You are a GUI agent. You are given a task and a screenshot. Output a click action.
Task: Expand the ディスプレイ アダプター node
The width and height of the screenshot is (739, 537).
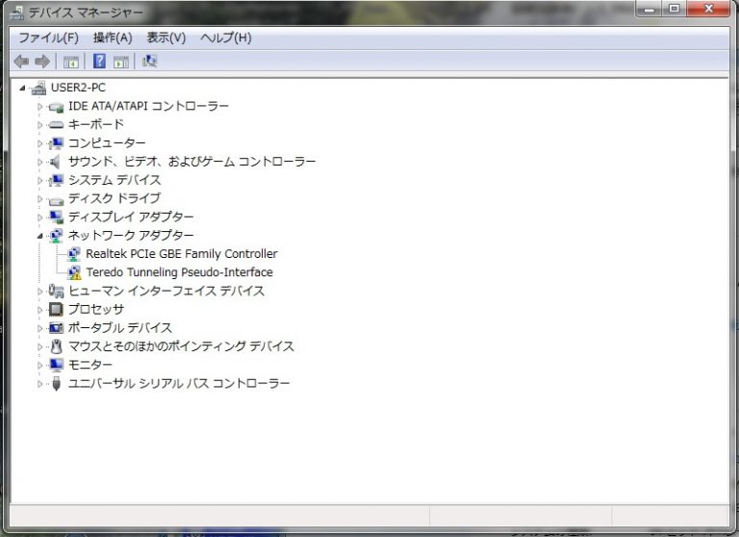40,217
